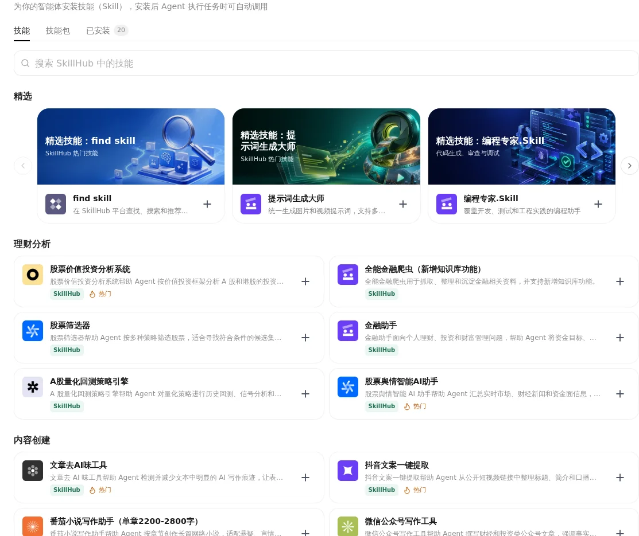Add 文章去AI味工具 with plus icon
The height and width of the screenshot is (536, 639).
(305, 478)
